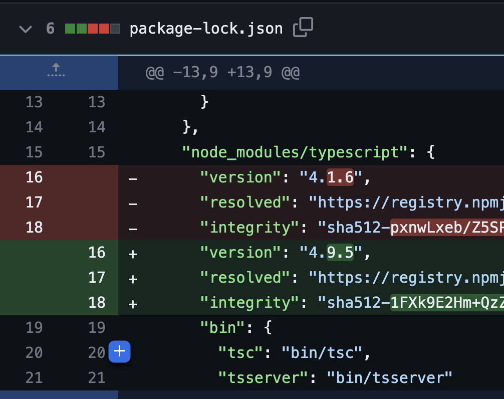Add a comment on line 20
This screenshot has height=399, width=504.
pos(119,351)
